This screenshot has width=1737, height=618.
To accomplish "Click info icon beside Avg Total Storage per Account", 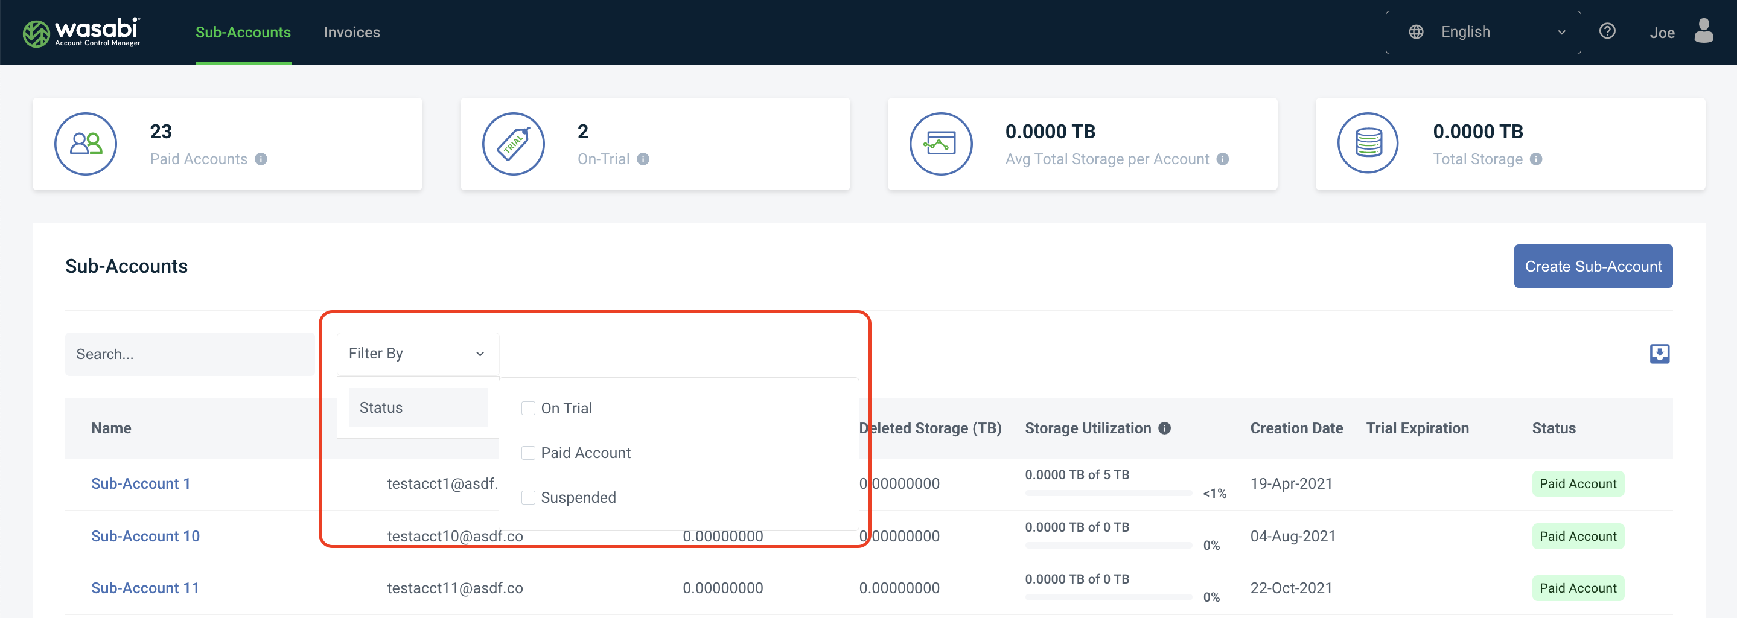I will pos(1223,159).
